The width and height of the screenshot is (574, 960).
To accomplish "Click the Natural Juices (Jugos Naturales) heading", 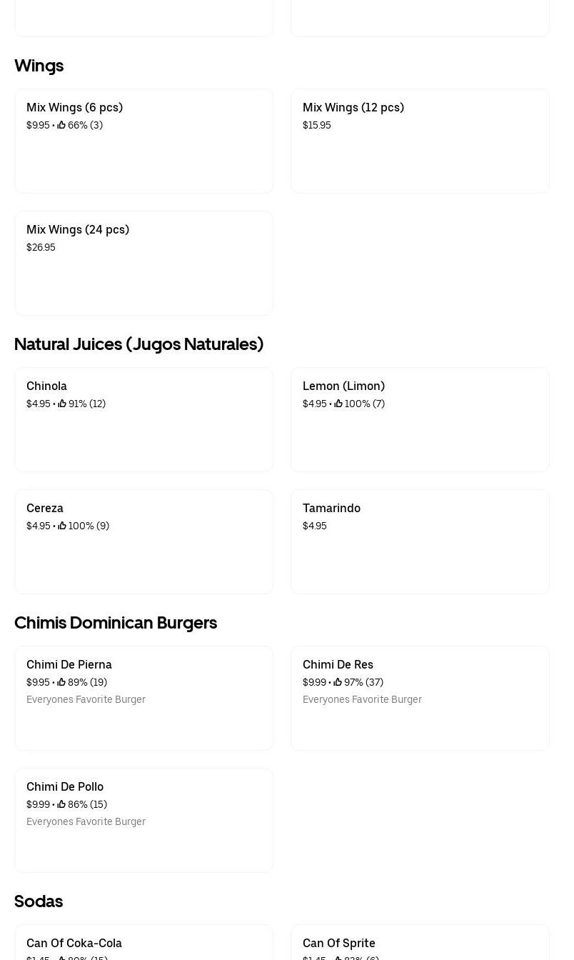I will point(139,344).
